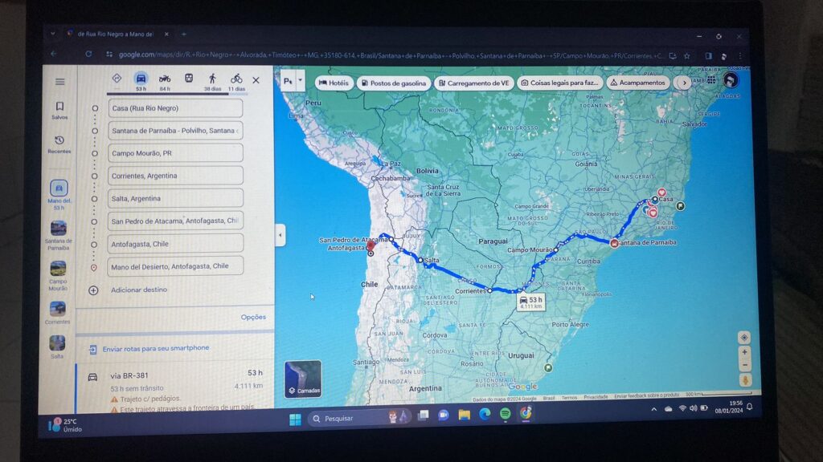Screen dimensions: 823x462
Task: Select the motorcycle travel mode icon
Action: tap(165, 79)
